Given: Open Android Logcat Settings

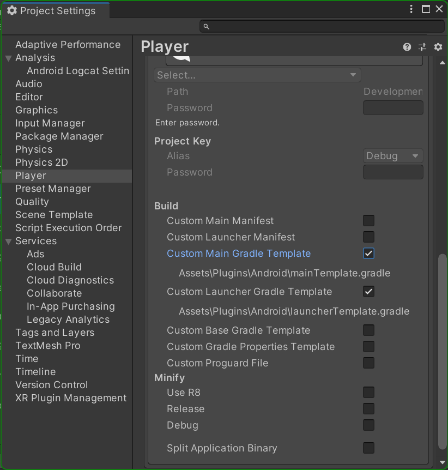Looking at the screenshot, I should click(77, 71).
